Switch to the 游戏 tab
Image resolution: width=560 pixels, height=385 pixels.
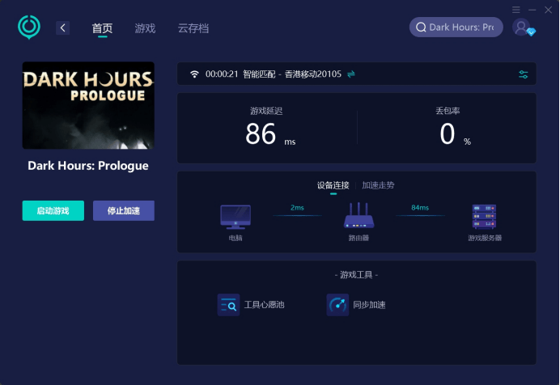coord(145,28)
